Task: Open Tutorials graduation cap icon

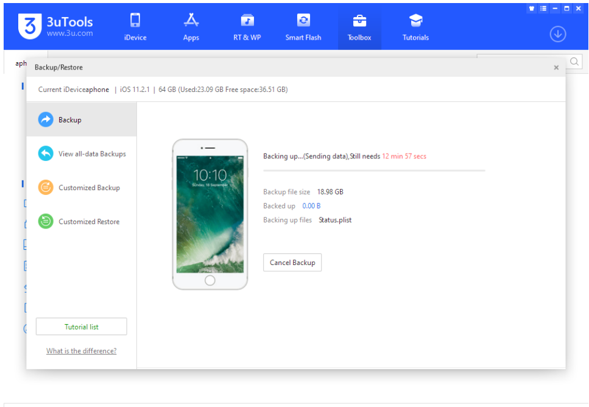Action: point(415,21)
